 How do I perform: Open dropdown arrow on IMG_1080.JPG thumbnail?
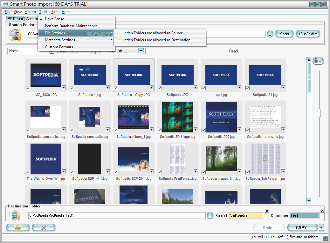(64, 88)
